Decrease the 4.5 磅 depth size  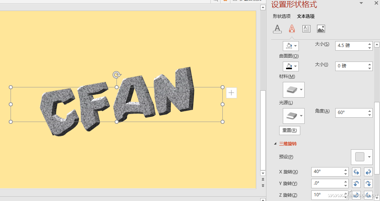(369, 48)
